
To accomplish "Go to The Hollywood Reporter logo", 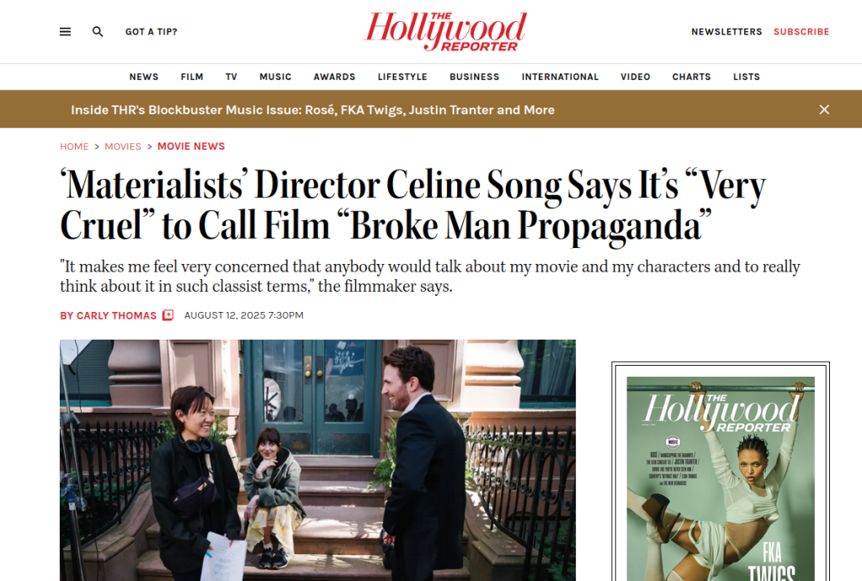I will 446,32.
